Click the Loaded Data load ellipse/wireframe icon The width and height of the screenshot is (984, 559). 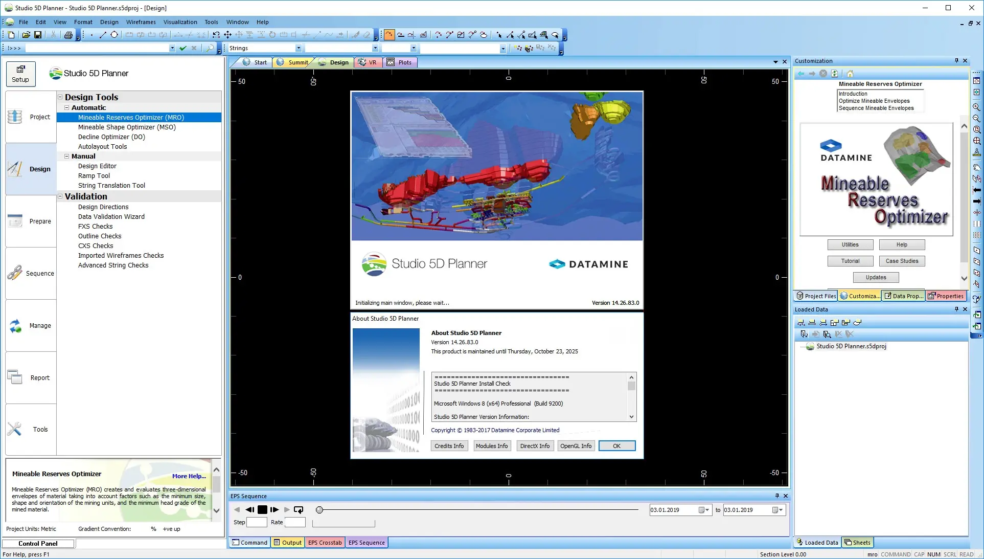point(857,323)
